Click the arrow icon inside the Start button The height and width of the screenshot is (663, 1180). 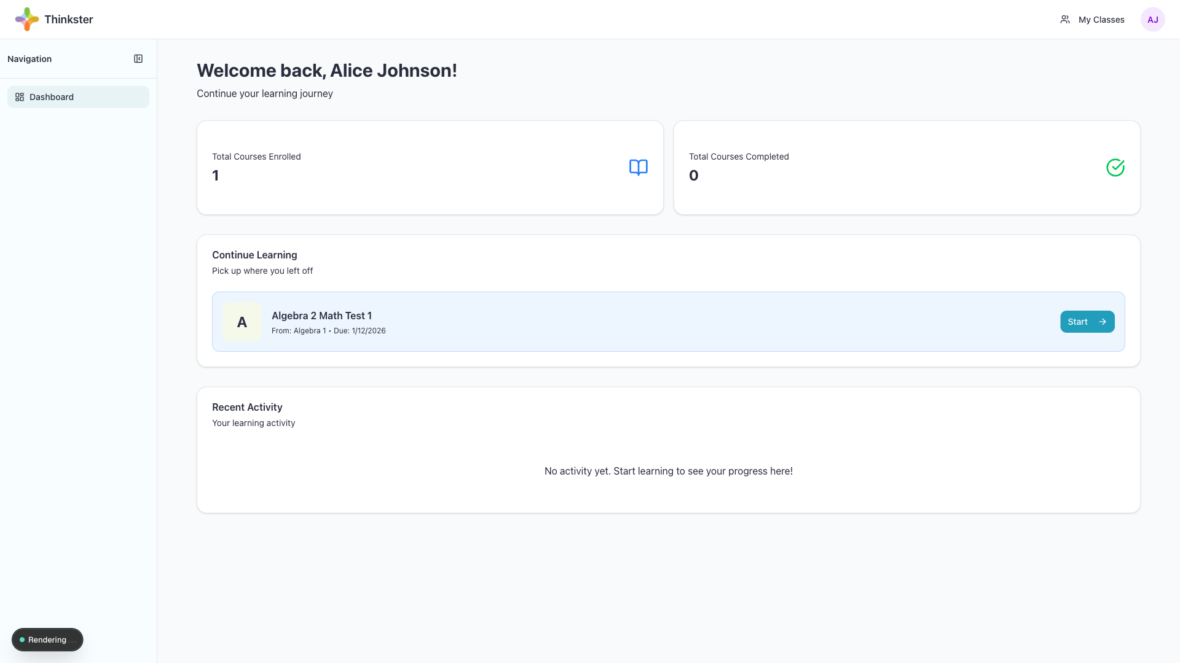1103,322
